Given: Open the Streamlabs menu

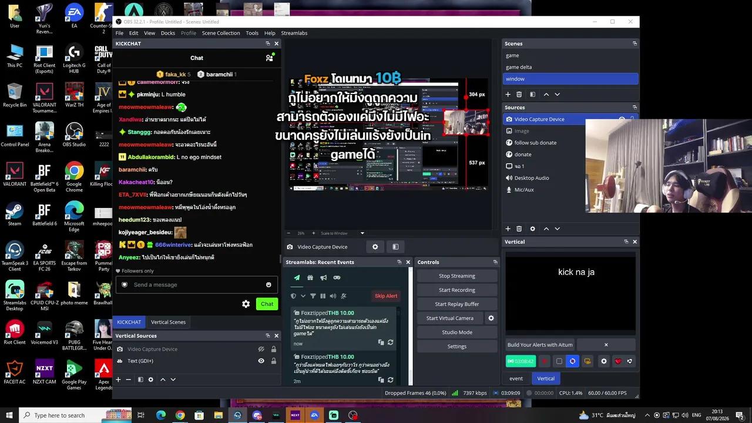Looking at the screenshot, I should [294, 33].
